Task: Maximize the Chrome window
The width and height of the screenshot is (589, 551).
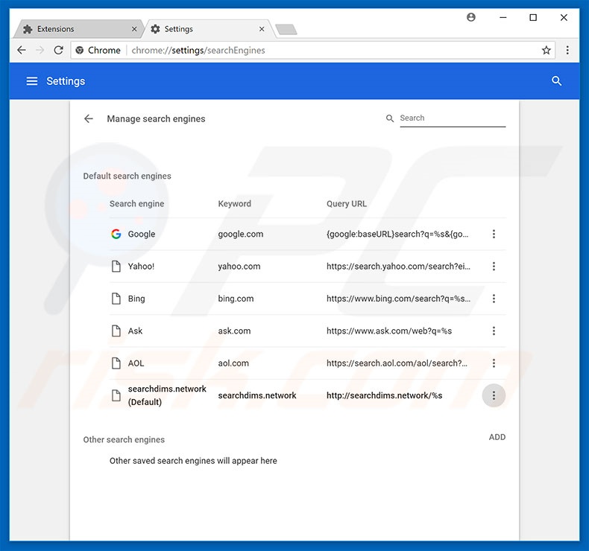Action: click(x=533, y=17)
